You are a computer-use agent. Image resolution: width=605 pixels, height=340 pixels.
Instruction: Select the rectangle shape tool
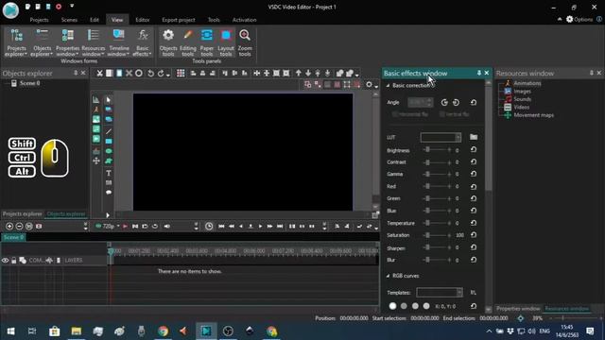pos(109,142)
